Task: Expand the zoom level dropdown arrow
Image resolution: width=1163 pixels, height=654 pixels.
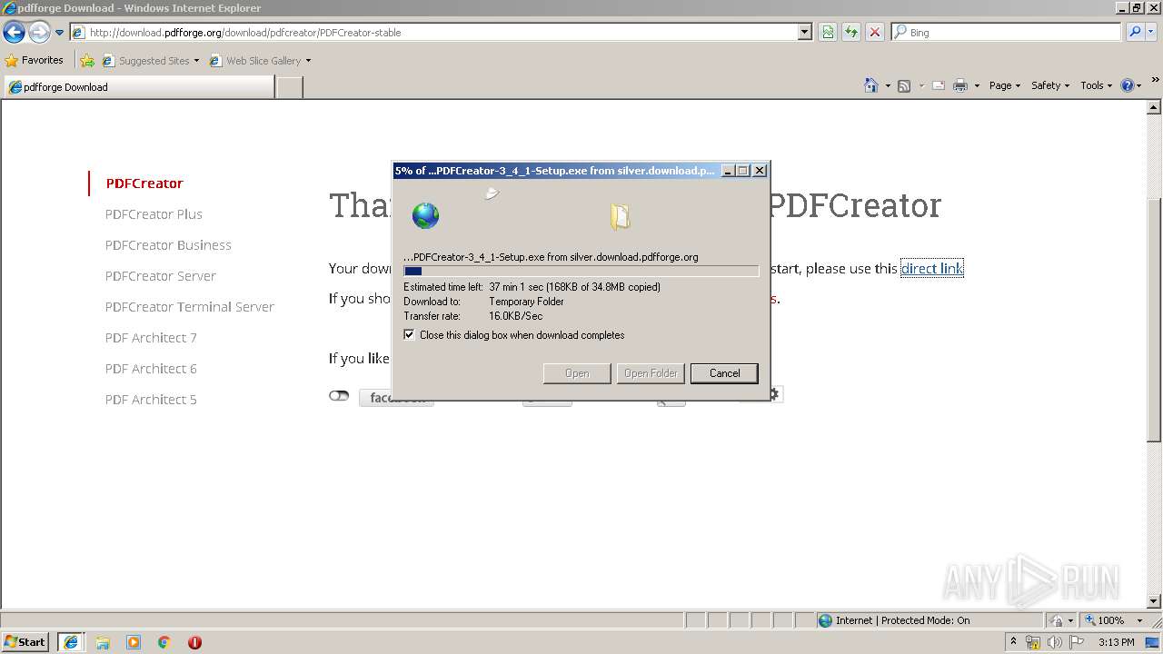Action: pos(1139,620)
